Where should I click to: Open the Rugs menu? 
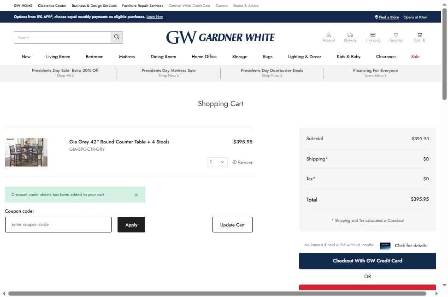[267, 57]
